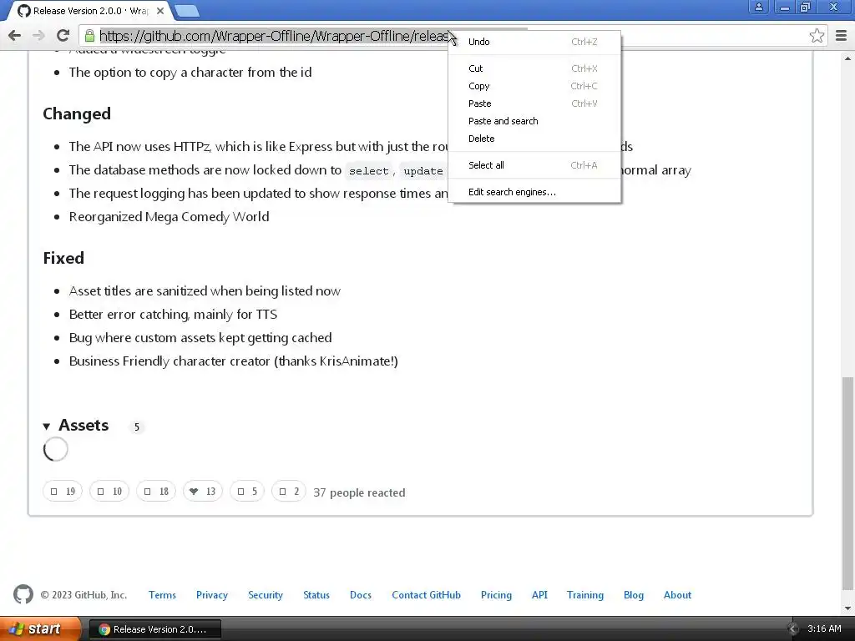Open the Terms footer link
This screenshot has width=855, height=641.
coord(163,595)
